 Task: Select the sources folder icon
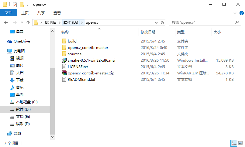[64, 54]
